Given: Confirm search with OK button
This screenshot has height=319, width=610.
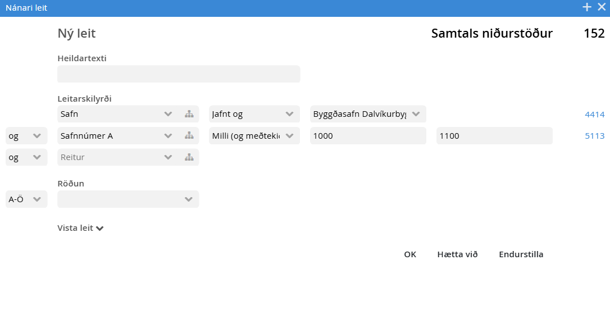Looking at the screenshot, I should coord(410,254).
